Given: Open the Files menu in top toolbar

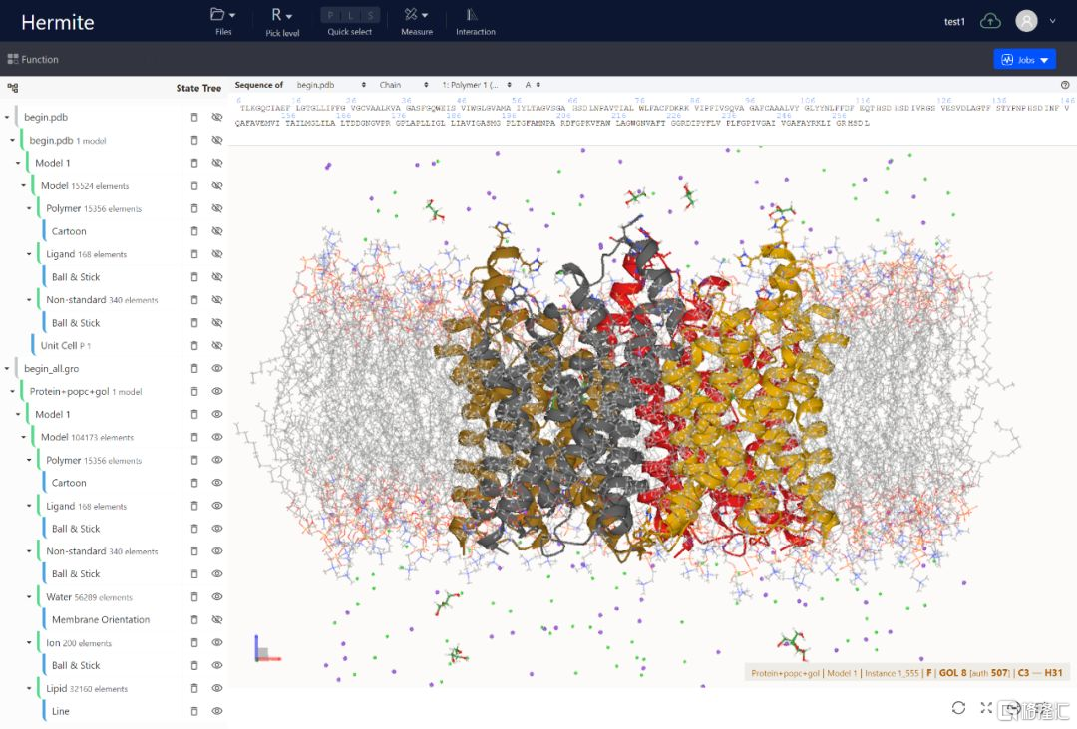Looking at the screenshot, I should click(223, 20).
